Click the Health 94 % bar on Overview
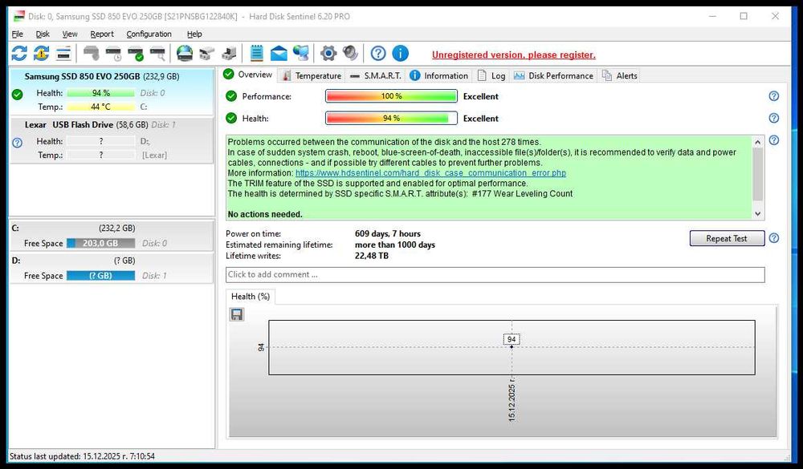This screenshot has width=803, height=469. coord(391,118)
